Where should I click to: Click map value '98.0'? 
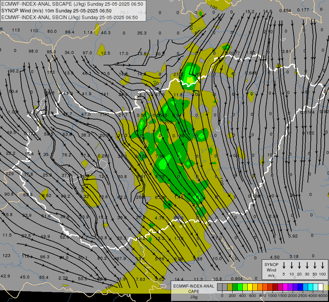point(33,51)
